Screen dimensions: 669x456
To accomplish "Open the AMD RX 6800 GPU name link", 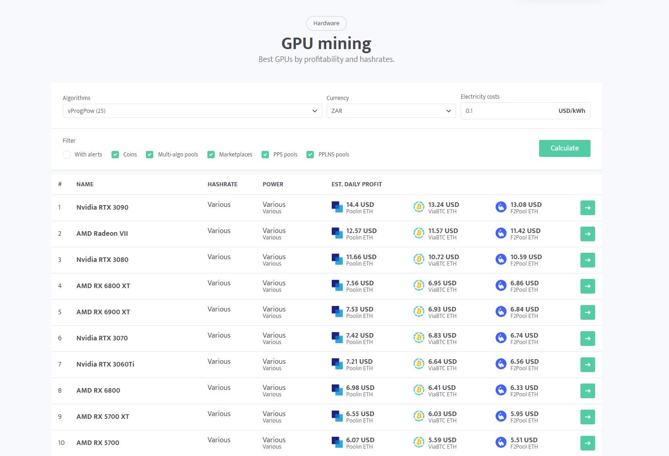I will pos(98,391).
